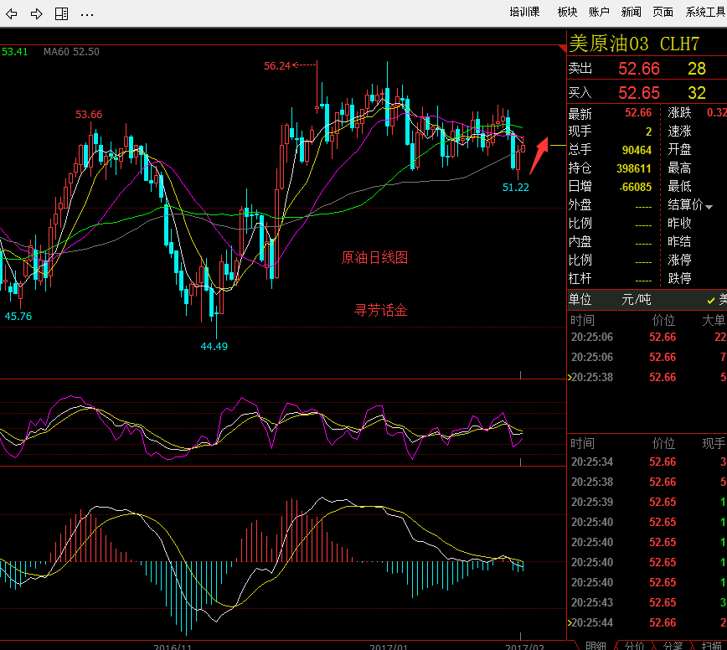Open the 培训课 menu
This screenshot has height=650, width=727.
tap(524, 12)
